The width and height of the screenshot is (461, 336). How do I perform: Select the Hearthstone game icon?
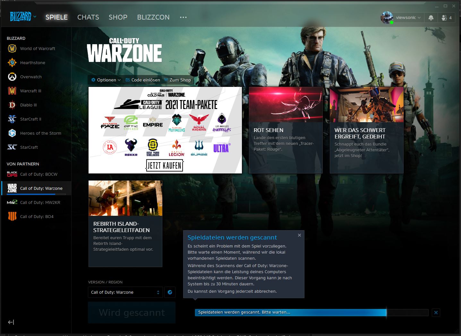pos(12,63)
